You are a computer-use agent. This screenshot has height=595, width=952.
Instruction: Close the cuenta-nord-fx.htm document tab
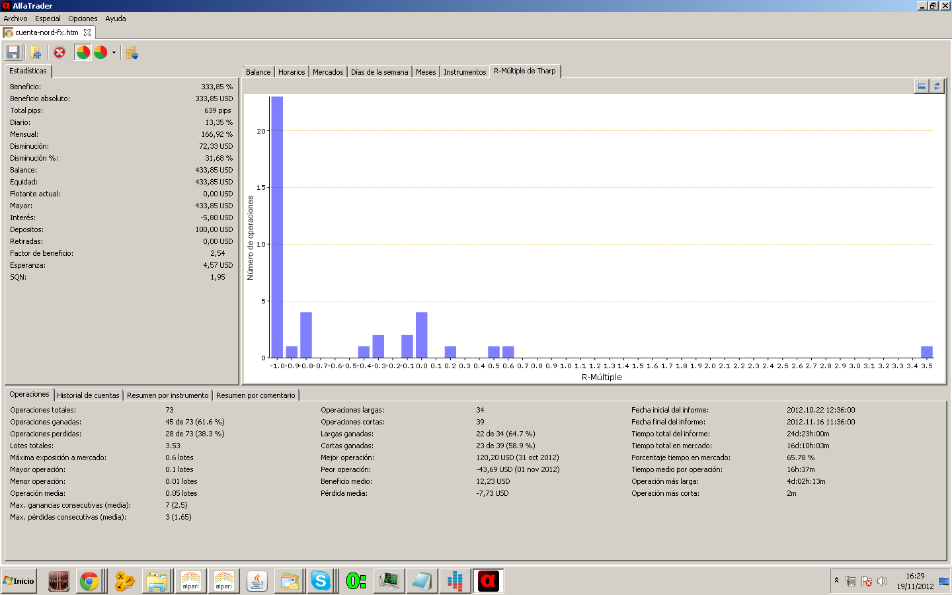(x=87, y=32)
